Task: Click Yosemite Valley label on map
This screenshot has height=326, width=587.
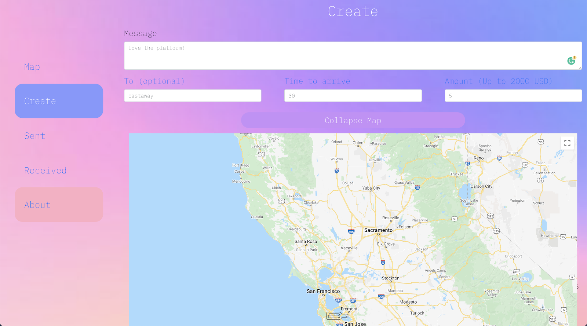Action: click(x=492, y=293)
